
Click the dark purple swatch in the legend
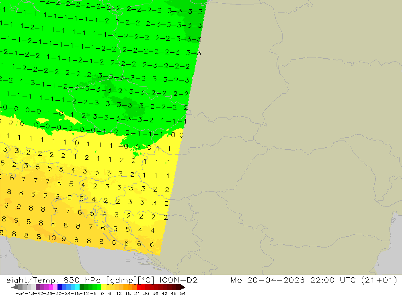(x=38, y=287)
